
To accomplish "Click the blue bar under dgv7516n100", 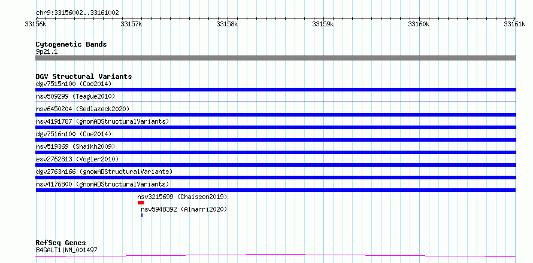I will [x=275, y=140].
